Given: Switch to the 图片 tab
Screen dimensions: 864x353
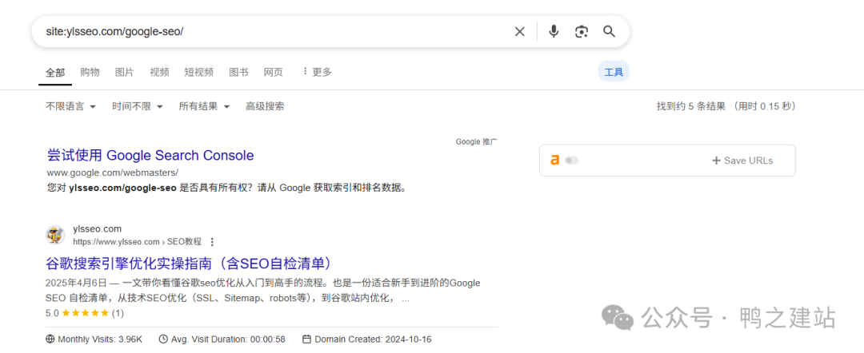Looking at the screenshot, I should (x=125, y=72).
